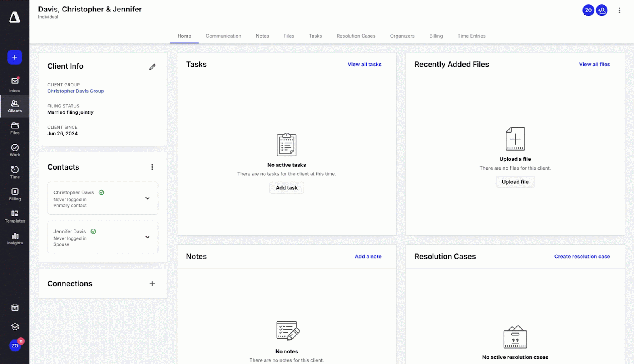The width and height of the screenshot is (634, 364).
Task: Expand Jennifer Davis contact details
Action: click(147, 237)
